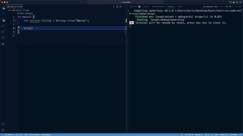Split the terminal panel
The image size is (243, 136).
click(227, 7)
